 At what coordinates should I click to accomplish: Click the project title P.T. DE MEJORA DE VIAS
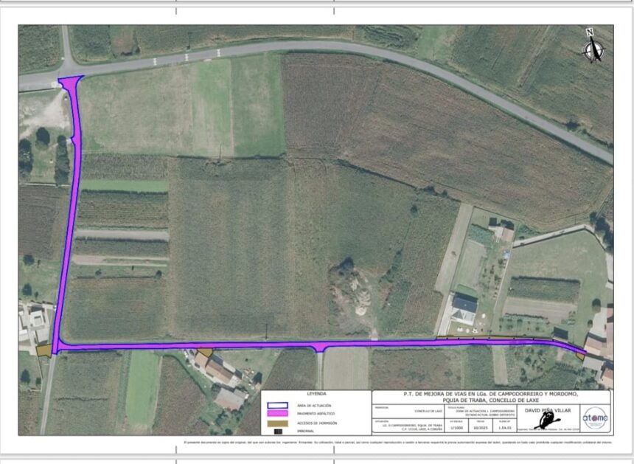tap(491, 397)
